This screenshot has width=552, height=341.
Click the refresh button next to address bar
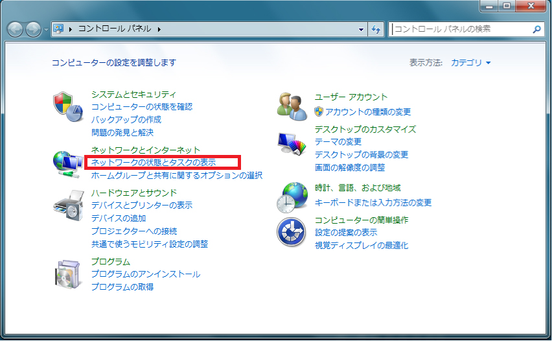pyautogui.click(x=376, y=29)
